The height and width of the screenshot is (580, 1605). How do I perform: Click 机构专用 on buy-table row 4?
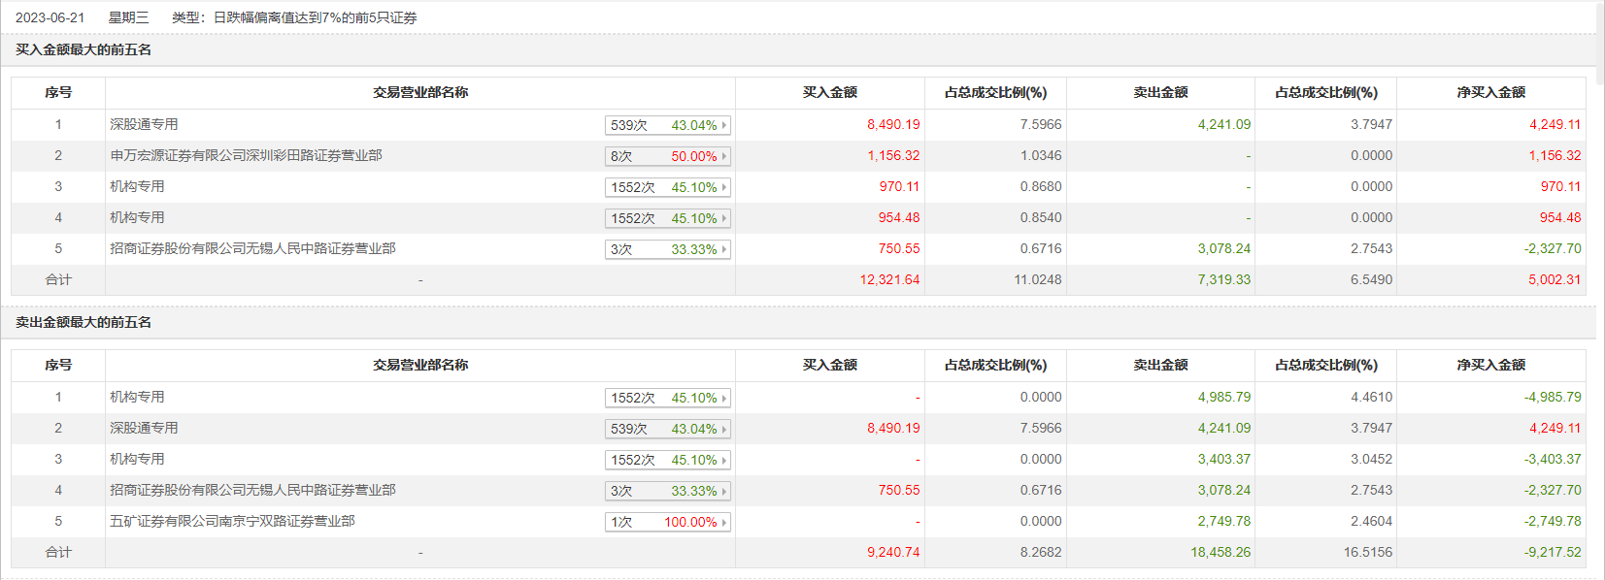(x=137, y=217)
